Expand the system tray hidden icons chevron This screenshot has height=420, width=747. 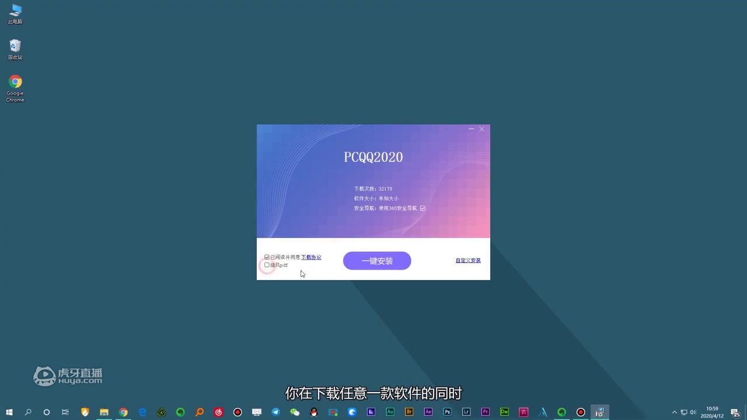[675, 412]
